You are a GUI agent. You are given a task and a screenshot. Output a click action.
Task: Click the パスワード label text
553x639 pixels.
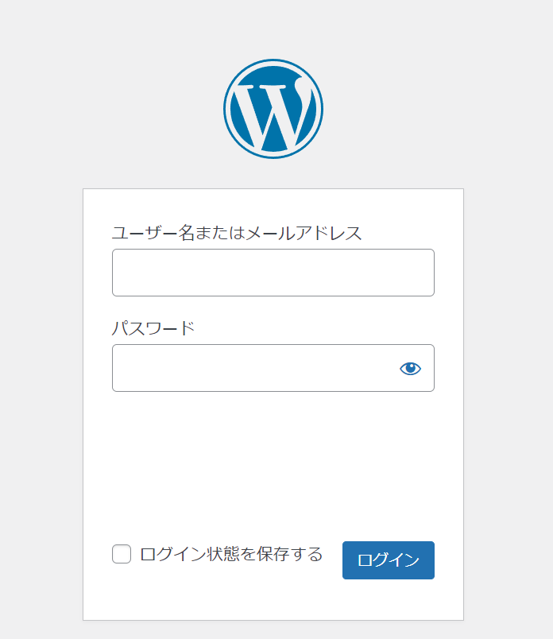pyautogui.click(x=153, y=328)
